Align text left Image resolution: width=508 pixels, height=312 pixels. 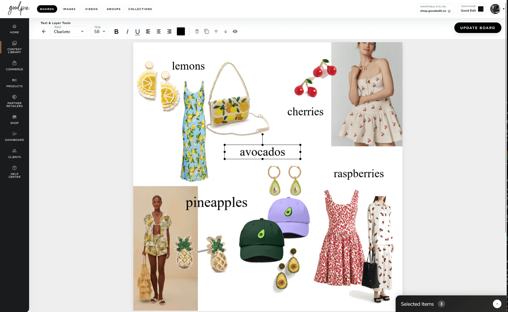tap(148, 31)
